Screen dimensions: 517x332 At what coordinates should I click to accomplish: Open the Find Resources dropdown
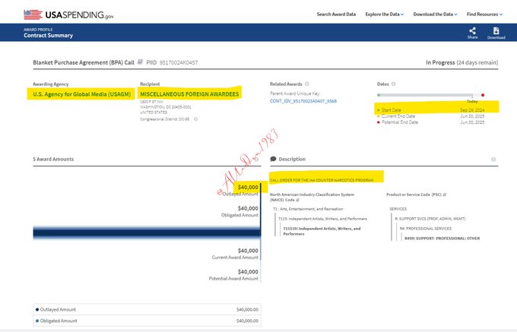(485, 14)
